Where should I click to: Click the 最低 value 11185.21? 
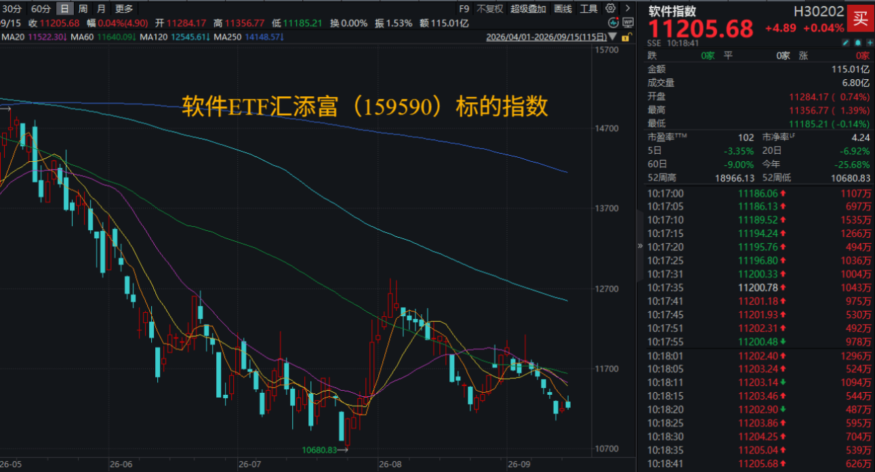pyautogui.click(x=807, y=123)
